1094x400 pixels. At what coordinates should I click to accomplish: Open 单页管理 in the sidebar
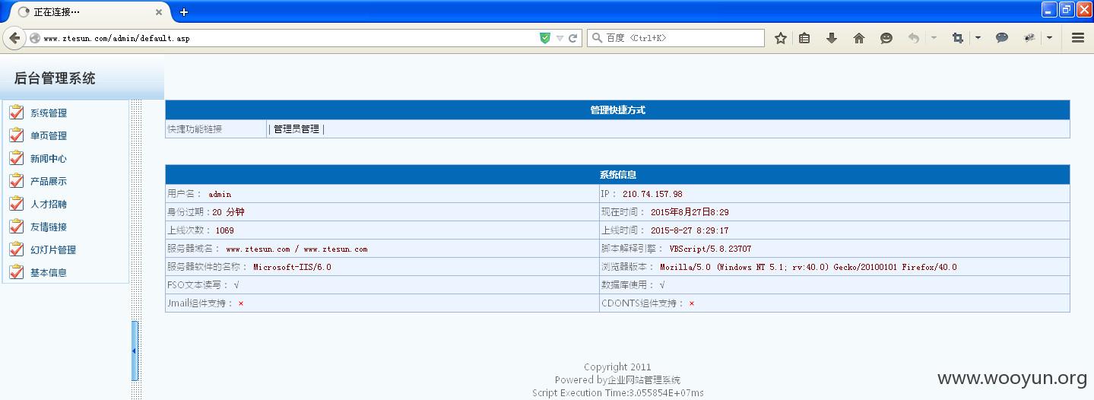[x=49, y=136]
